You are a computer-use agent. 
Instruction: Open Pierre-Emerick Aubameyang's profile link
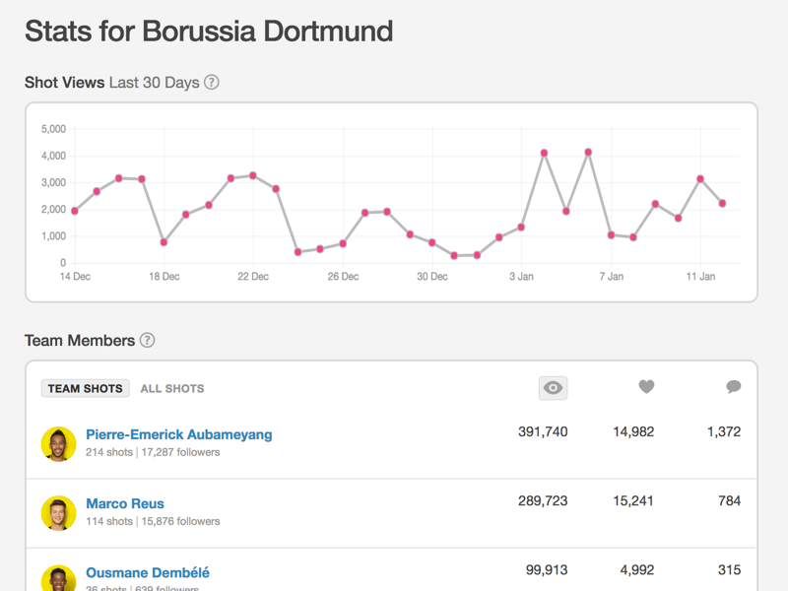pos(178,434)
